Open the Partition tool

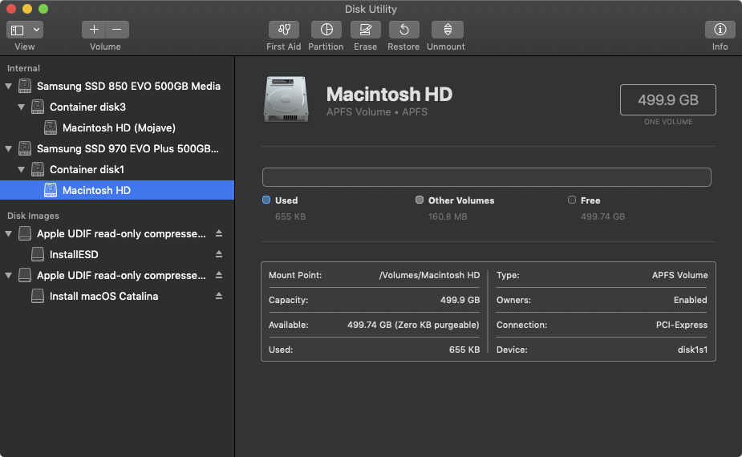(326, 30)
